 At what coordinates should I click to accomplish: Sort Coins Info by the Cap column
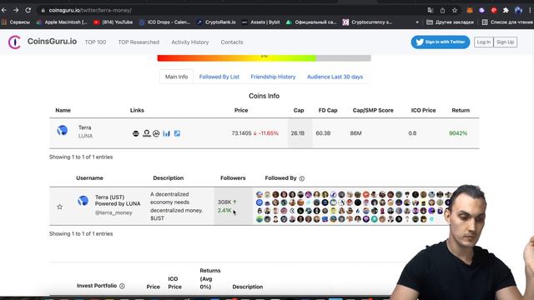point(299,110)
